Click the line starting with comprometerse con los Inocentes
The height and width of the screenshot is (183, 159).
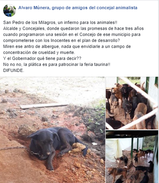click(x=62, y=40)
